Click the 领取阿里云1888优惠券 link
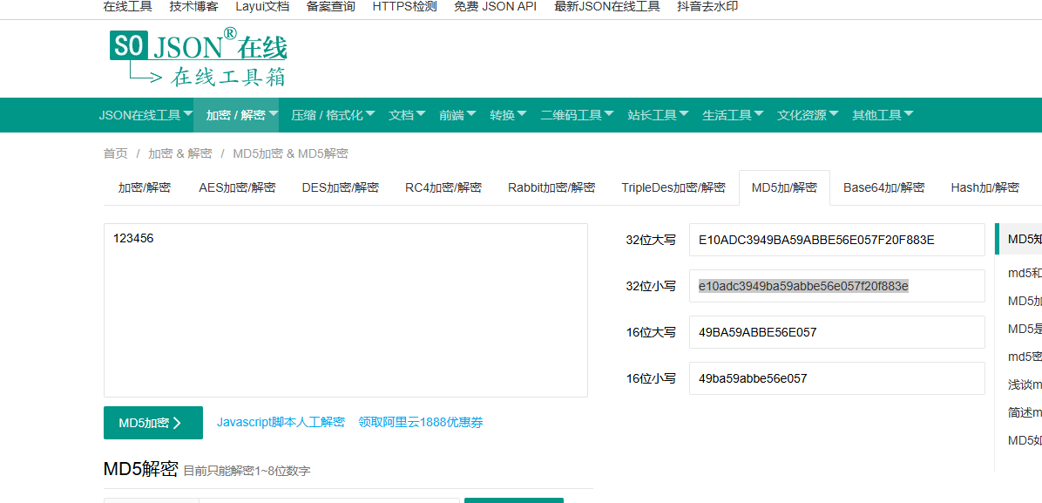1042x503 pixels. click(x=421, y=423)
